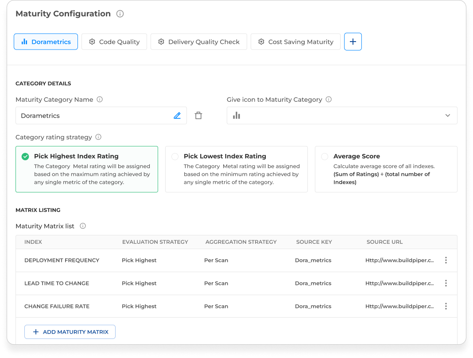
Task: Open options menu for Change Failure Rate row
Action: tap(446, 306)
